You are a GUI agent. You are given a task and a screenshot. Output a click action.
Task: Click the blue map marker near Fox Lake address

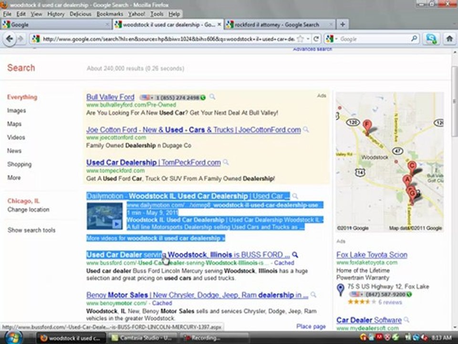340,290
